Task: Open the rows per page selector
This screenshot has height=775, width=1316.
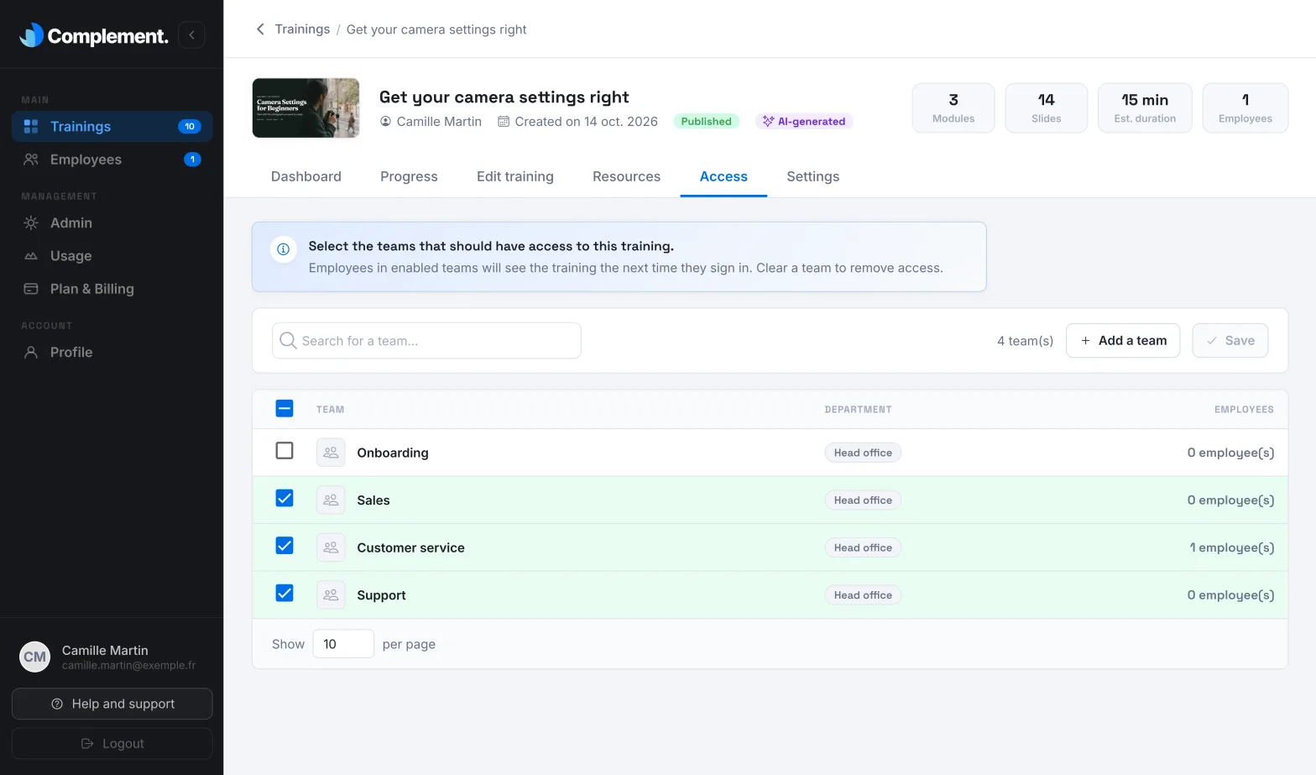Action: click(343, 644)
